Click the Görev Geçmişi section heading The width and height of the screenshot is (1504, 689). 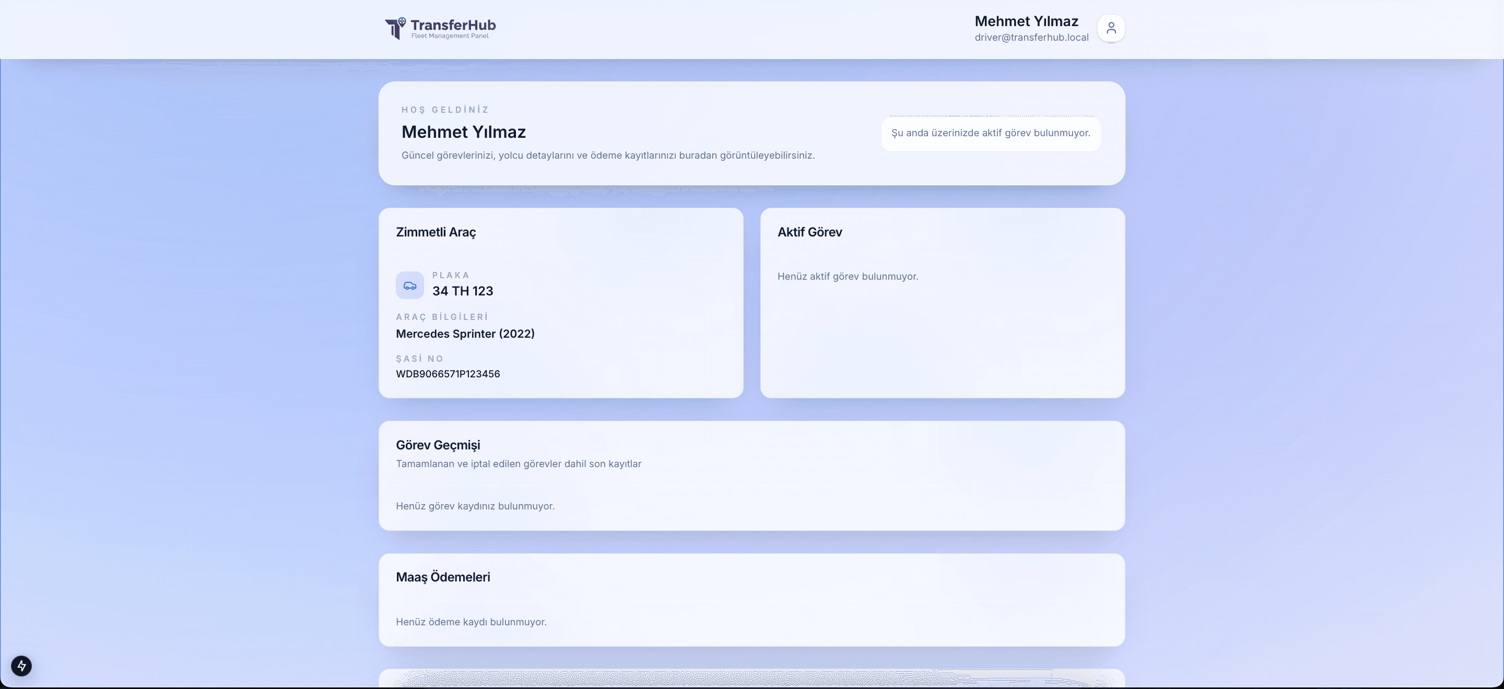(438, 445)
